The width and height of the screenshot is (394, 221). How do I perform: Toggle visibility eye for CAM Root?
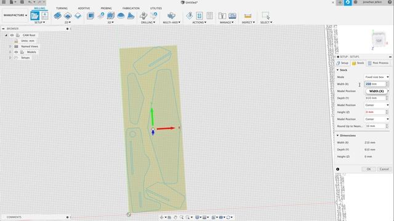click(x=12, y=36)
